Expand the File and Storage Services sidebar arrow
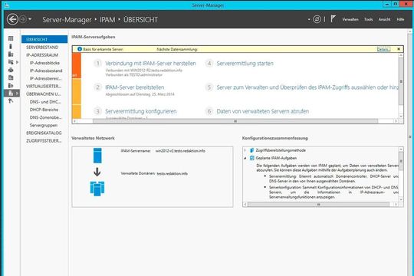This screenshot has height=276, width=414. [x=18, y=62]
